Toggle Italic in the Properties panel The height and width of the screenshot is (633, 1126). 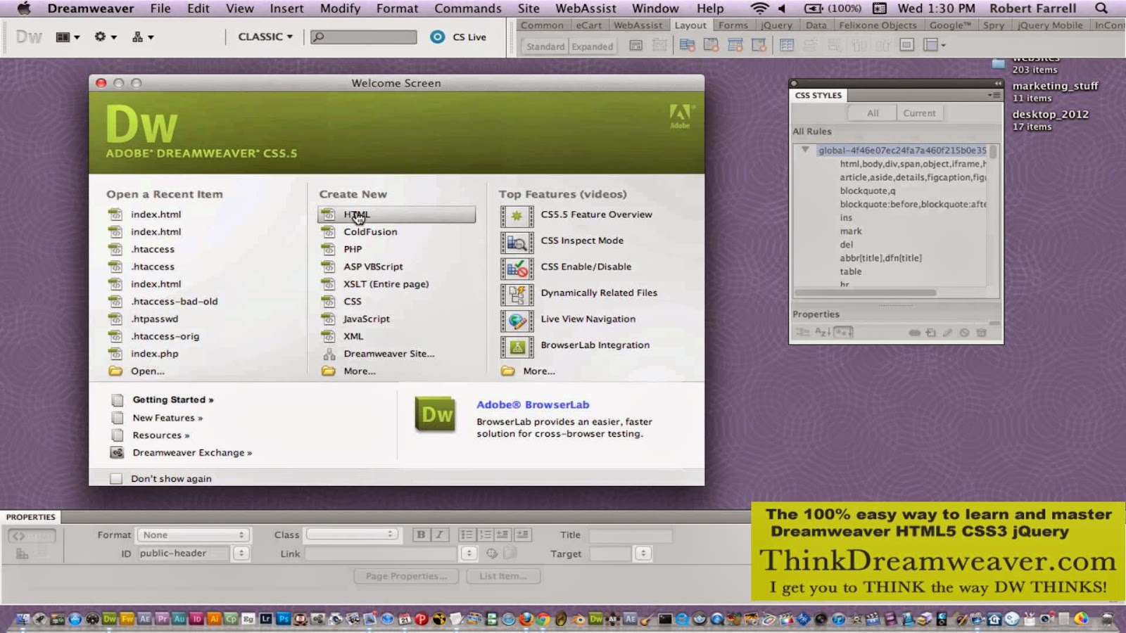click(439, 535)
